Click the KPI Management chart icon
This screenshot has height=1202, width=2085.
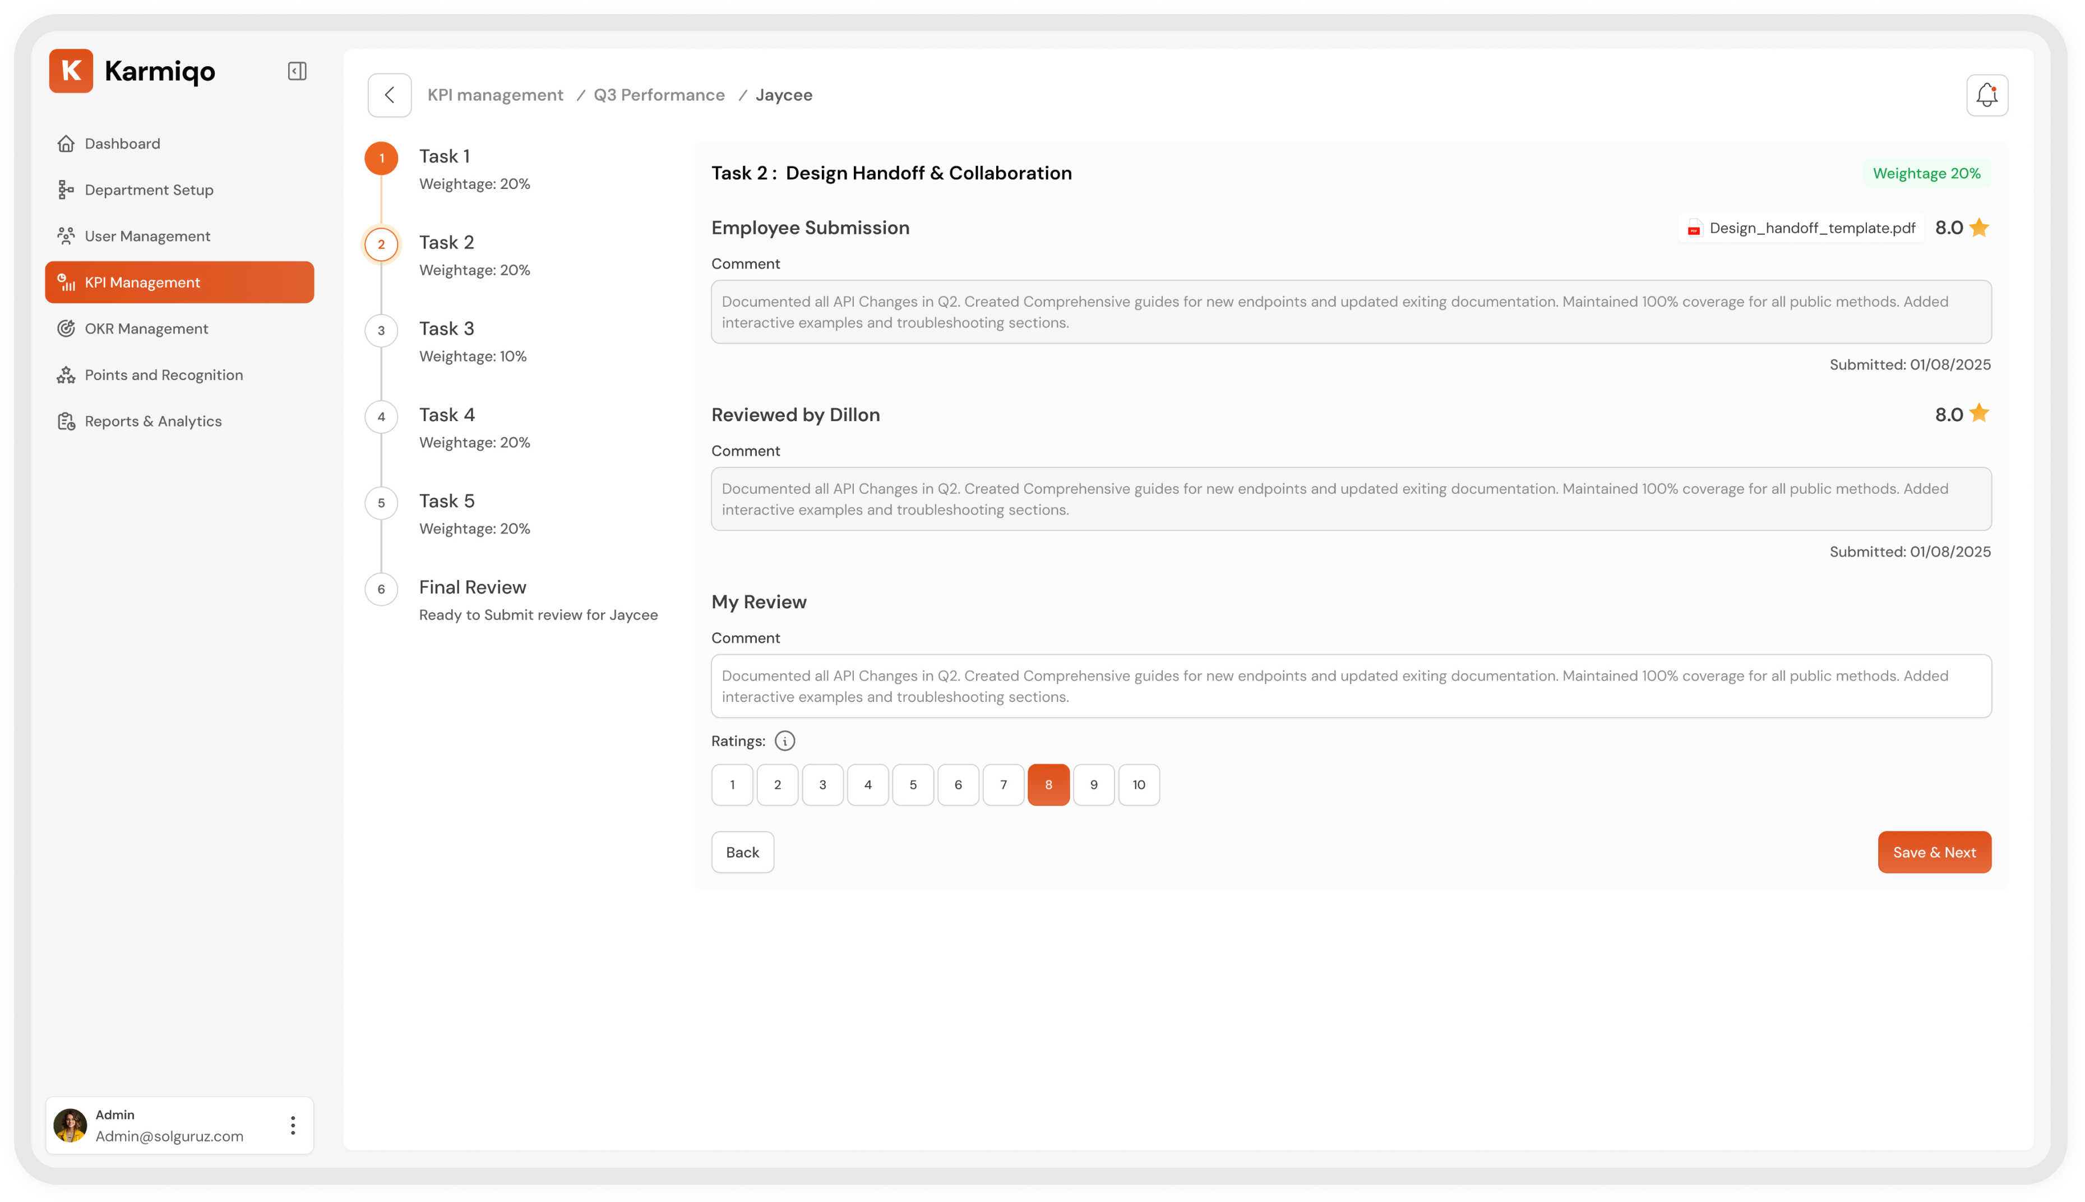[66, 283]
